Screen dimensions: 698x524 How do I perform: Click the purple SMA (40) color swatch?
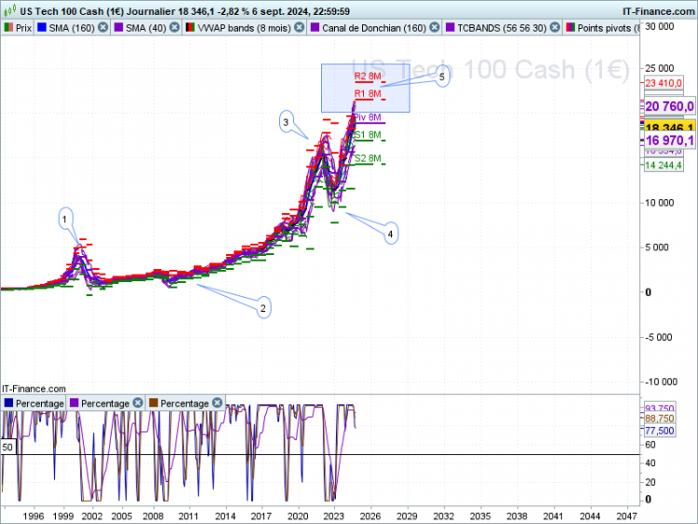coord(118,28)
